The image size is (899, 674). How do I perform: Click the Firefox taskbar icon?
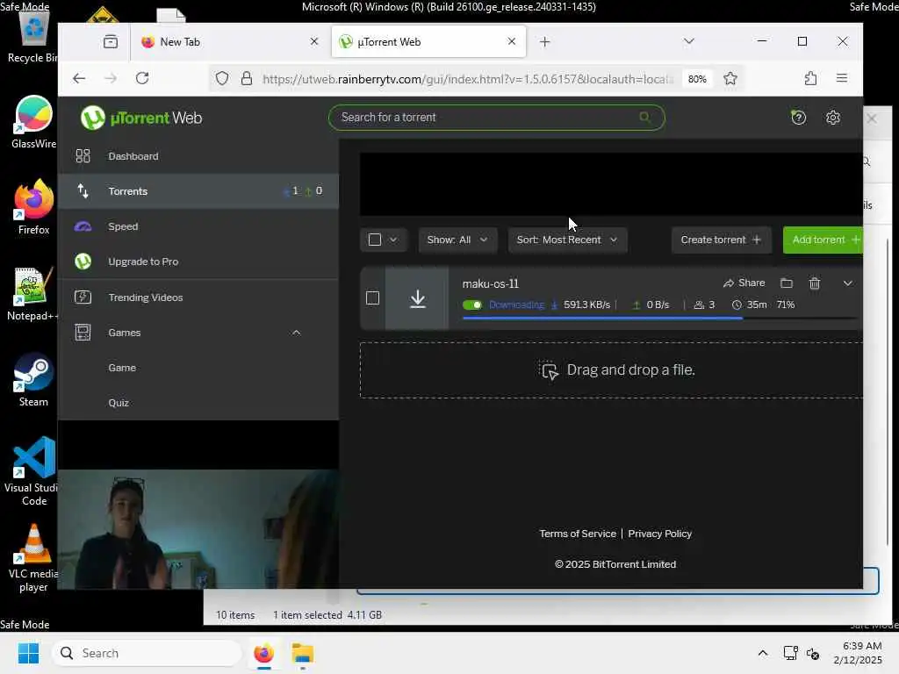coord(263,653)
